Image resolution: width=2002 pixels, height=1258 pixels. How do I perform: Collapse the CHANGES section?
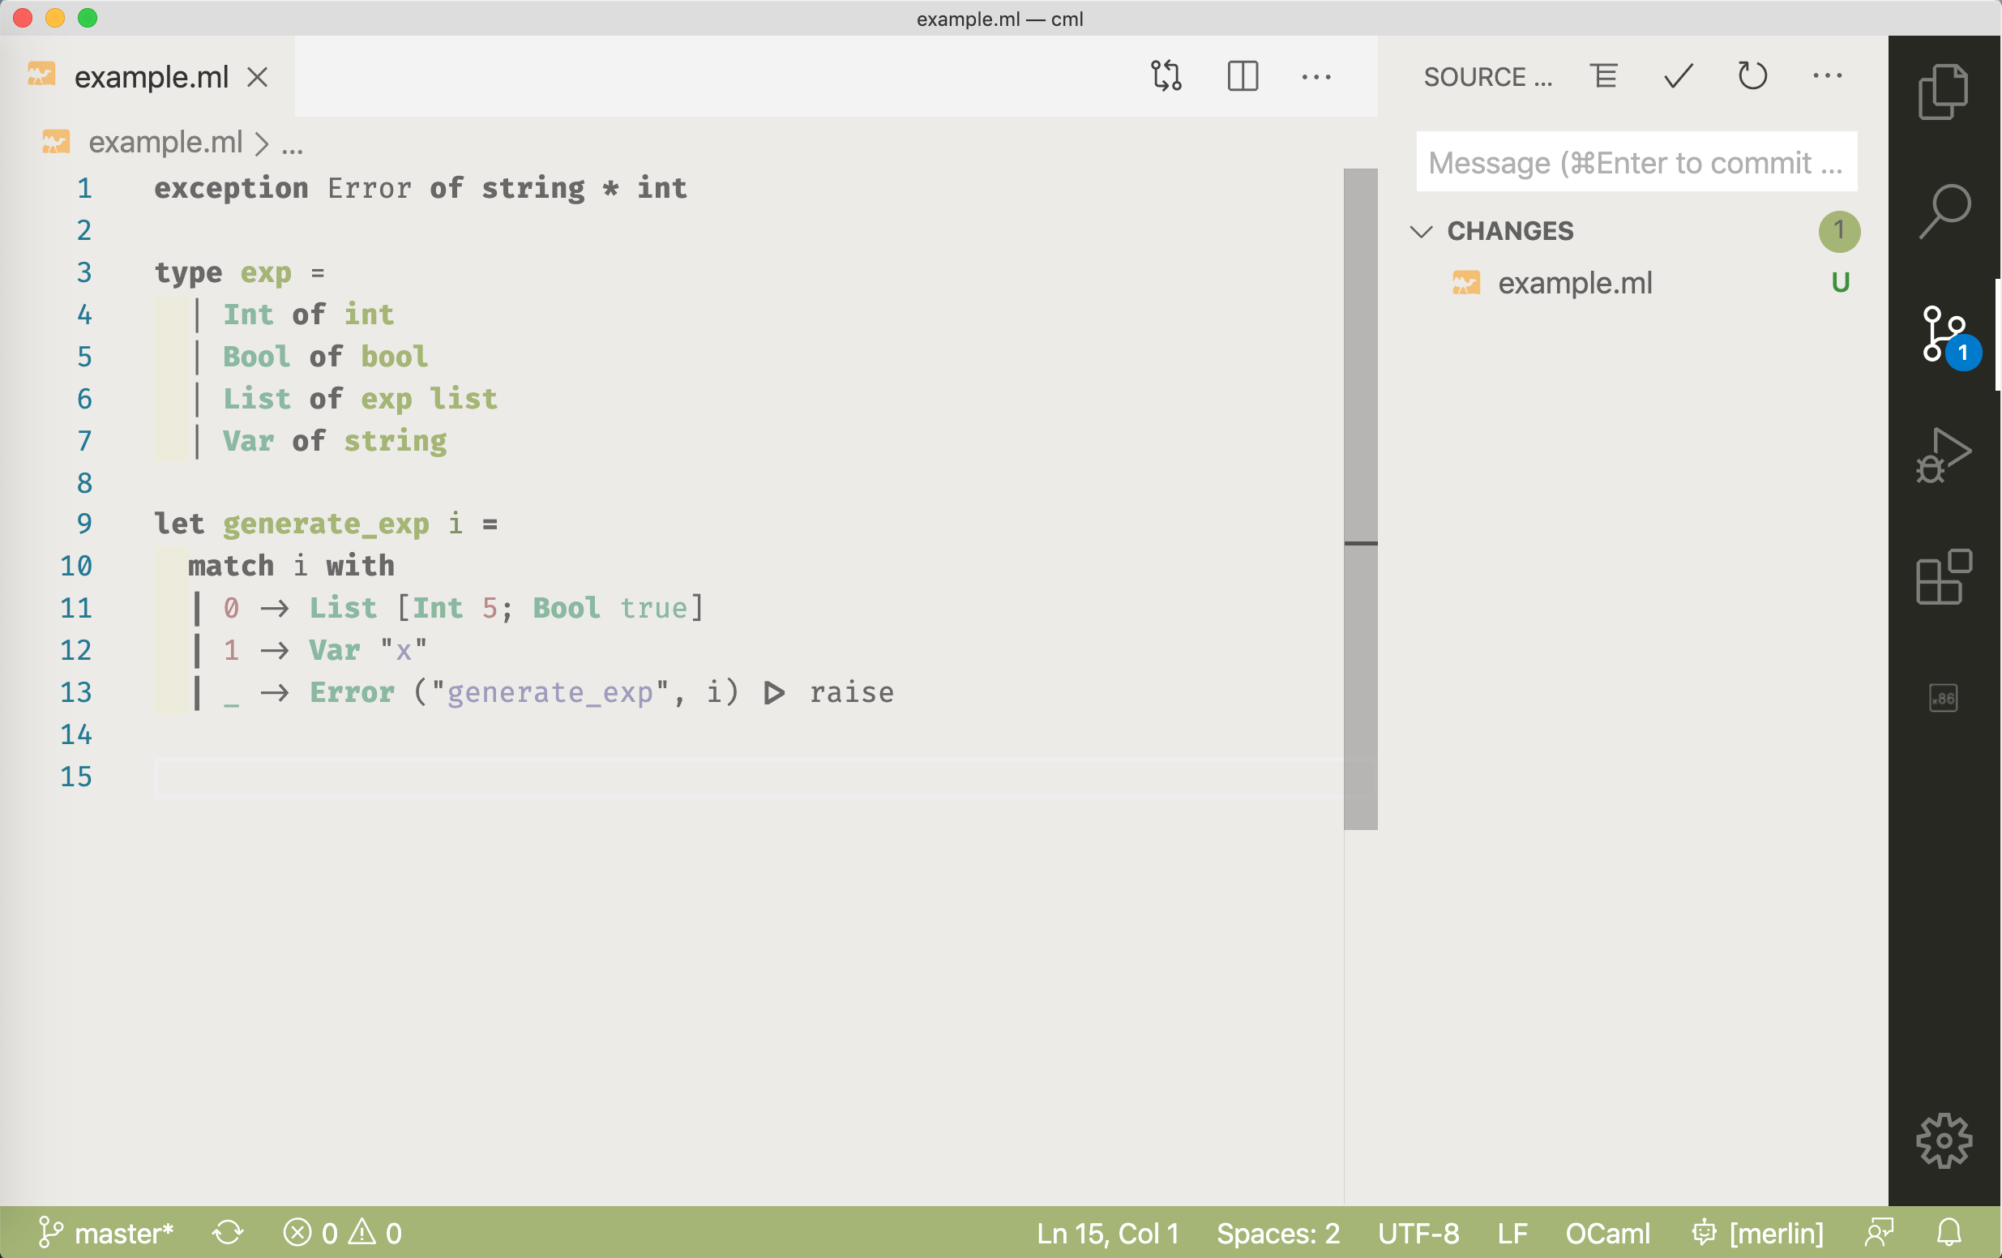1422,231
